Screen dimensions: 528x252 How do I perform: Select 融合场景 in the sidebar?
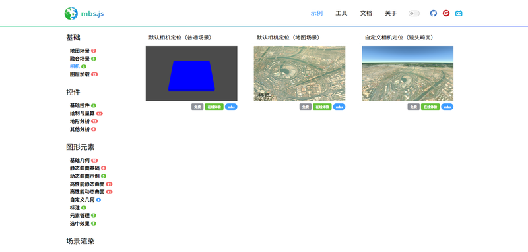[x=80, y=59]
